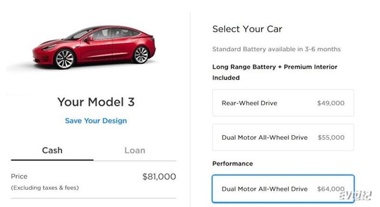Click the $49,000 price label
The height and width of the screenshot is (207, 380).
[331, 103]
